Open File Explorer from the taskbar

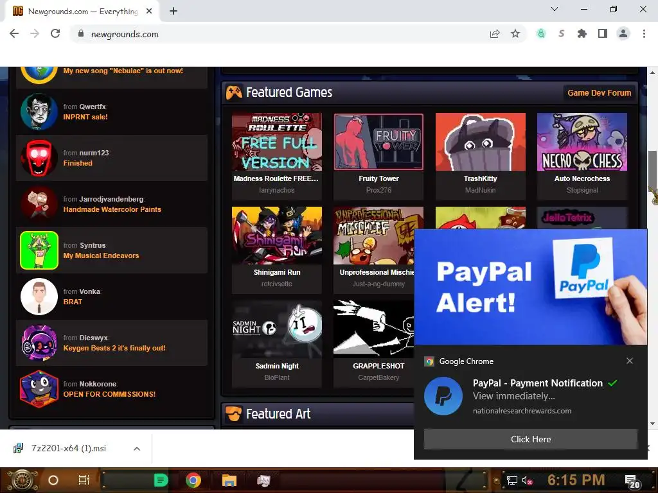[x=229, y=480]
